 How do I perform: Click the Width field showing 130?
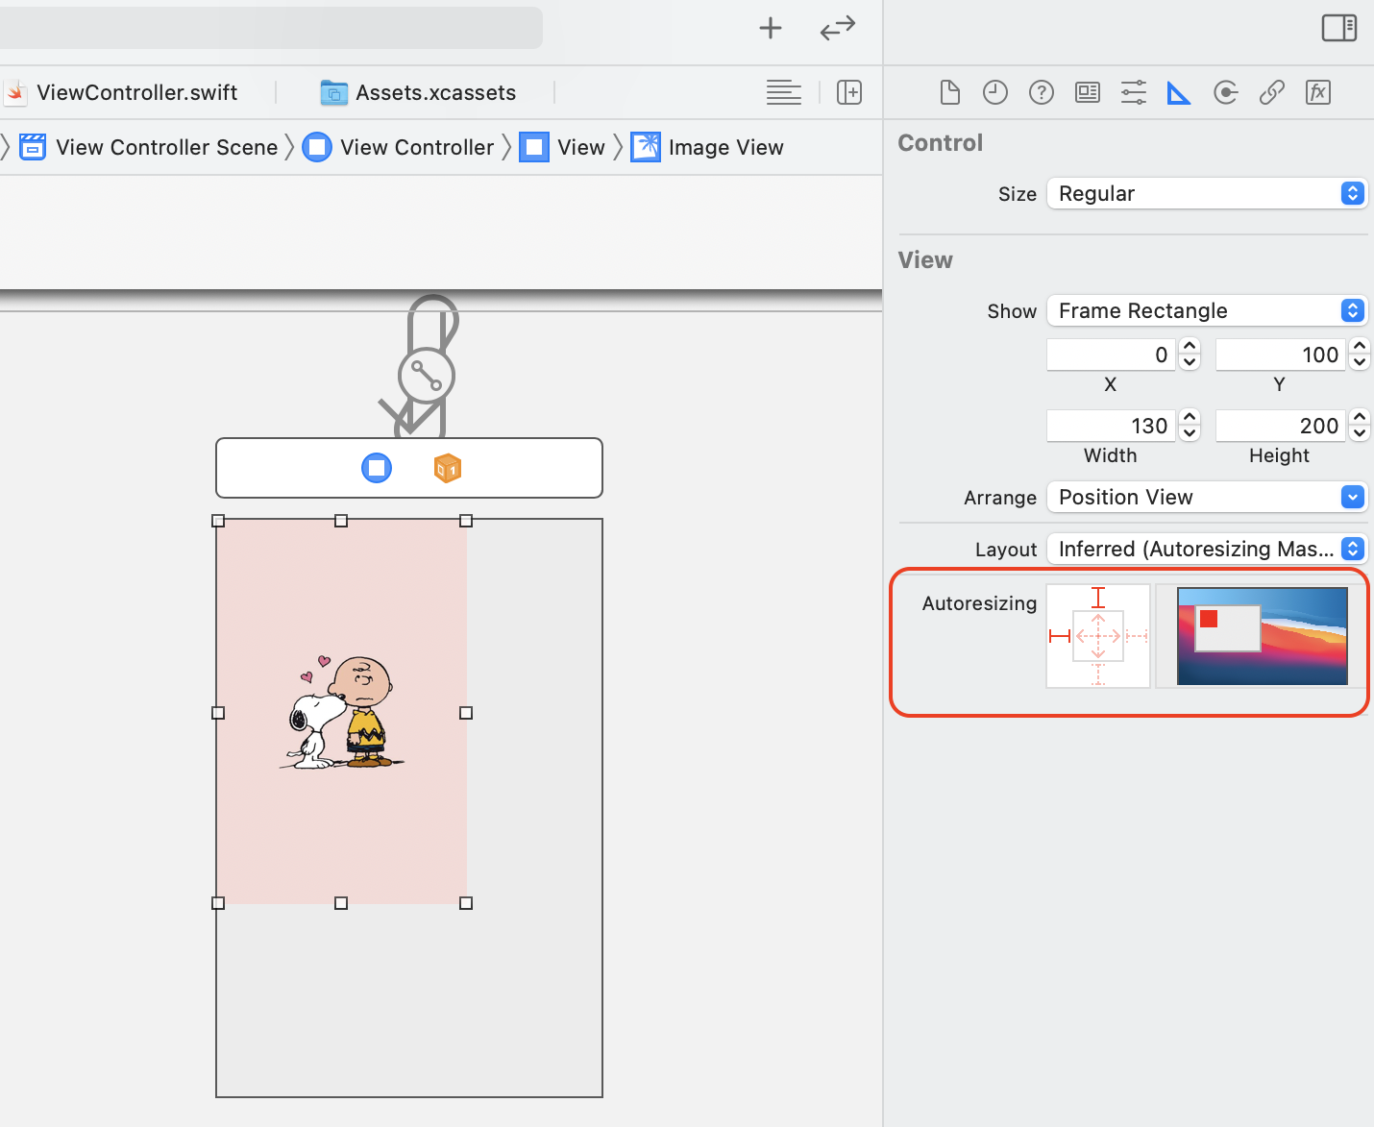(1111, 426)
